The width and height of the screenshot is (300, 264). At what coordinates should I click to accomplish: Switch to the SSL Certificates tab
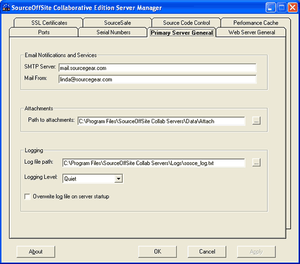click(x=49, y=23)
